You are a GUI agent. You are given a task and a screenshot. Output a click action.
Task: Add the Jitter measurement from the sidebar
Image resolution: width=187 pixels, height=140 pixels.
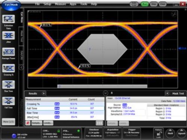pos(9,35)
